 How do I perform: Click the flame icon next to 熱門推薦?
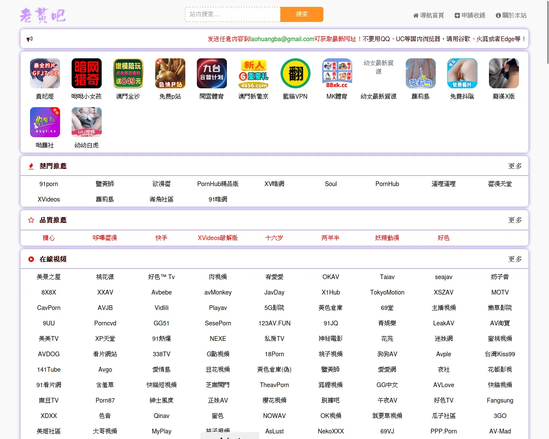(31, 166)
